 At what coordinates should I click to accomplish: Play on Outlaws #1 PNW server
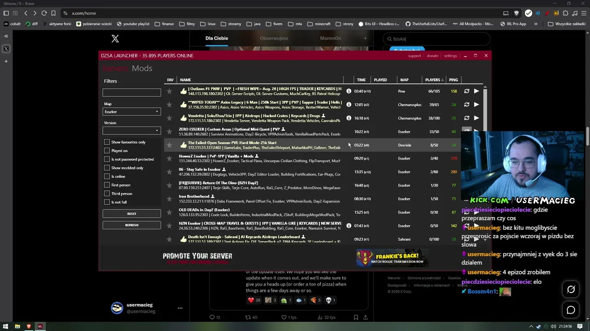coord(477,91)
